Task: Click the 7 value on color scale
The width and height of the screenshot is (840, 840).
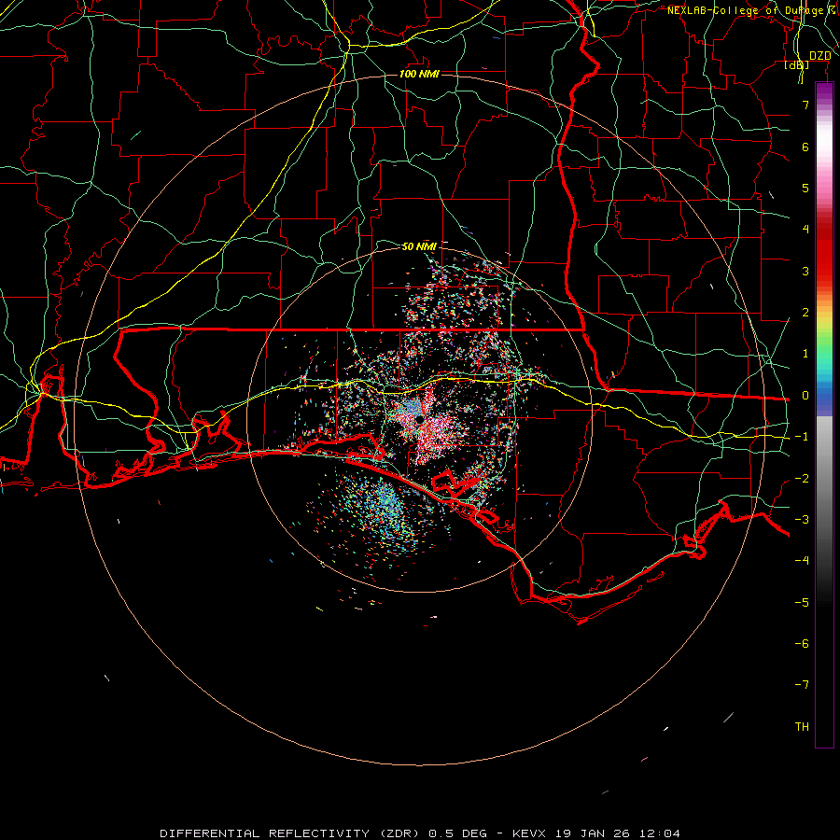Action: tap(805, 105)
